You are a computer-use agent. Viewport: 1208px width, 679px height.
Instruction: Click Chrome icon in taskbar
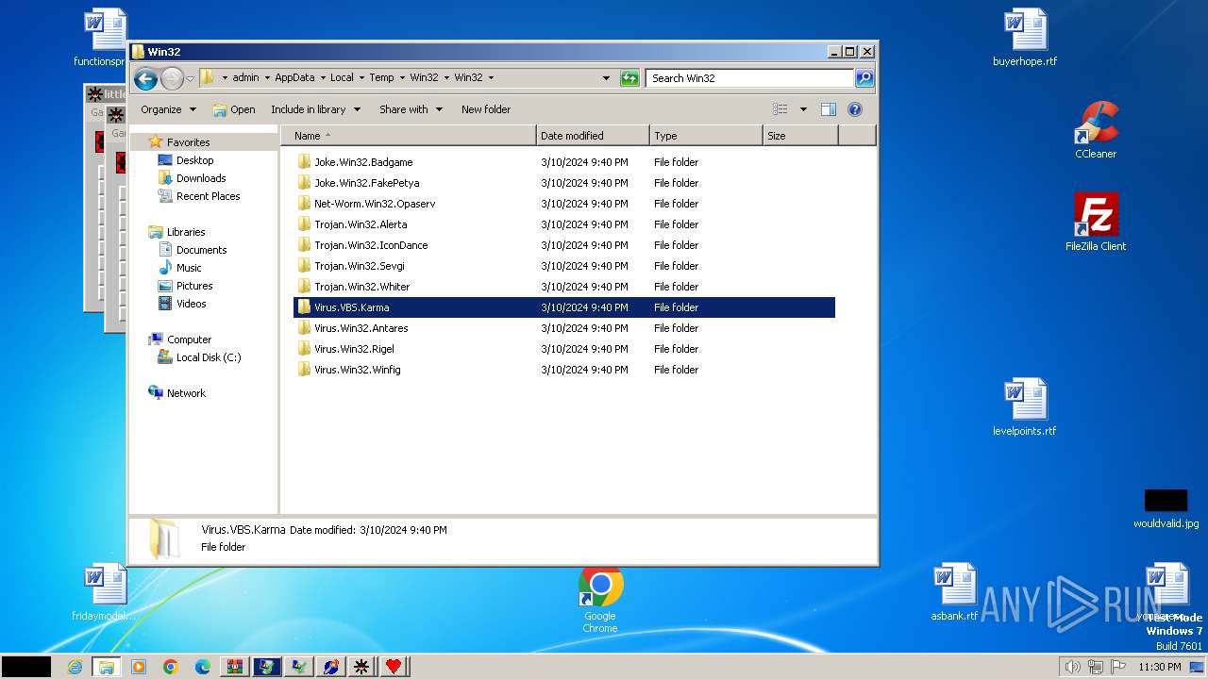pyautogui.click(x=171, y=667)
